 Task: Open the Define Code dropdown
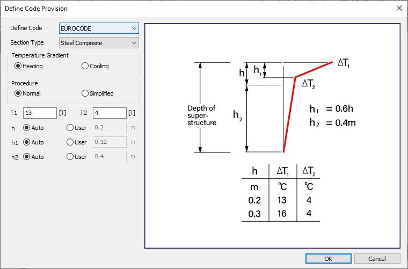point(99,28)
